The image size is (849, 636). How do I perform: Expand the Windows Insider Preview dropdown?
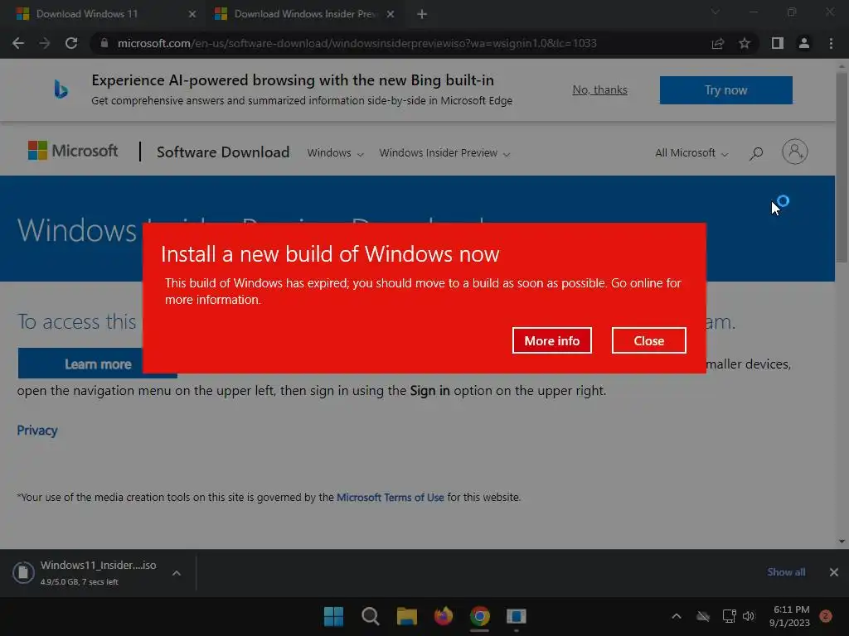tap(444, 153)
